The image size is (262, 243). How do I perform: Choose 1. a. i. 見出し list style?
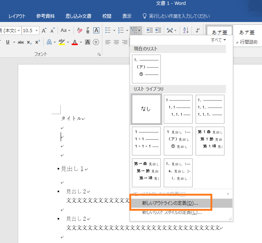pos(178,173)
